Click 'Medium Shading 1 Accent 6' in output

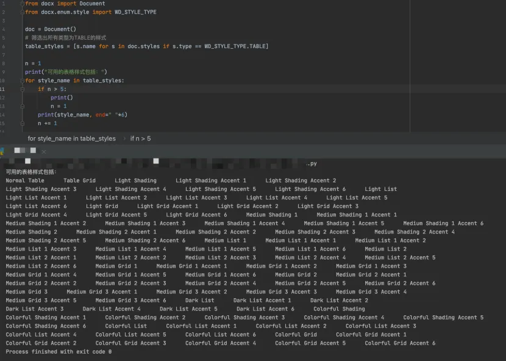443,223
